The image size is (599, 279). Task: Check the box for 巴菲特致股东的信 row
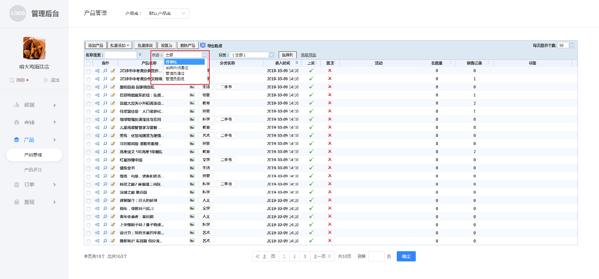88,96
